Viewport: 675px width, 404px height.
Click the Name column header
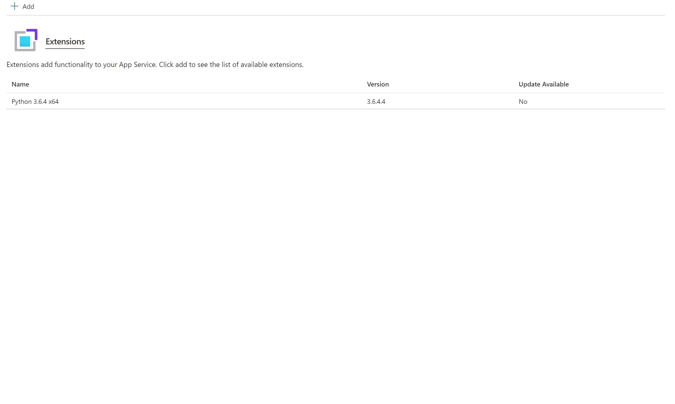pyautogui.click(x=20, y=84)
